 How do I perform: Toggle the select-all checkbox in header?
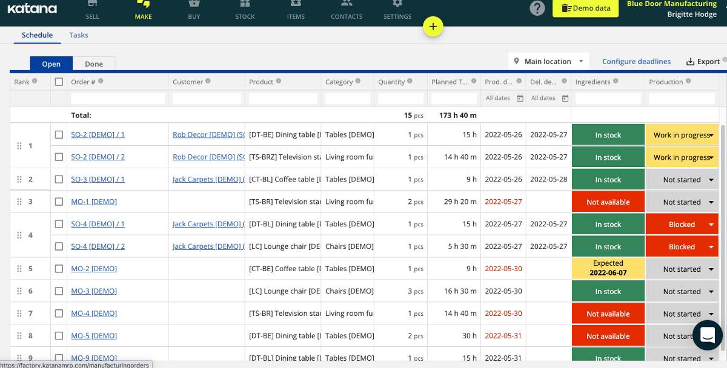point(59,82)
